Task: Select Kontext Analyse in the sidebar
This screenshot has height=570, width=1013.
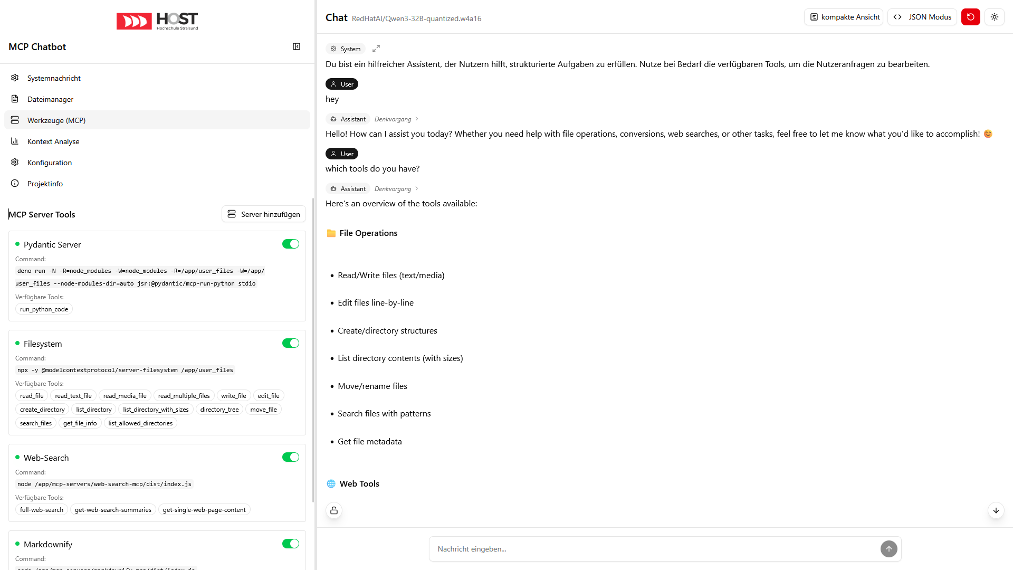Action: tap(53, 141)
